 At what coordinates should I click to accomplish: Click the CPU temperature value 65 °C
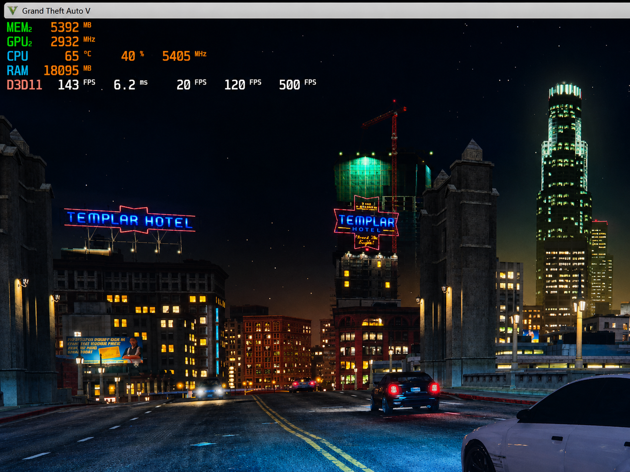78,56
